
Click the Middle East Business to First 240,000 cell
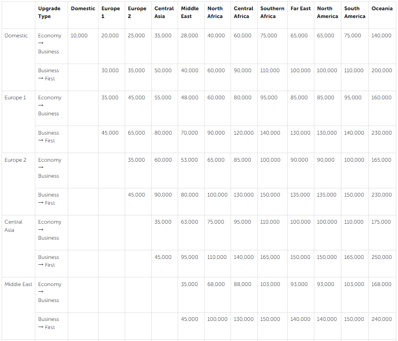(381, 319)
